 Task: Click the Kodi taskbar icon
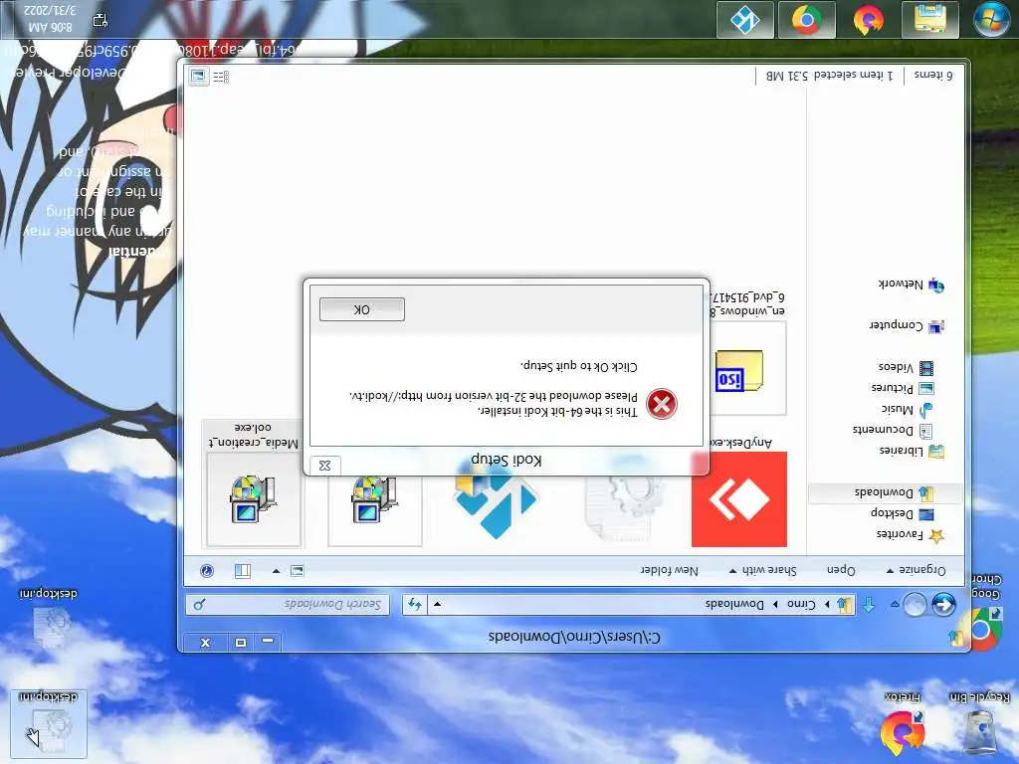click(744, 20)
